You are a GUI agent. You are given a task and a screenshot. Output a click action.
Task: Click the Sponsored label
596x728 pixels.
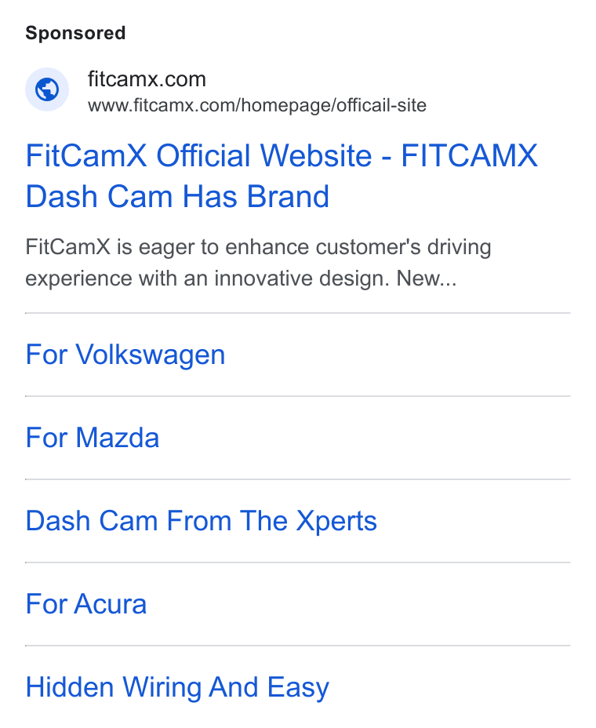75,33
